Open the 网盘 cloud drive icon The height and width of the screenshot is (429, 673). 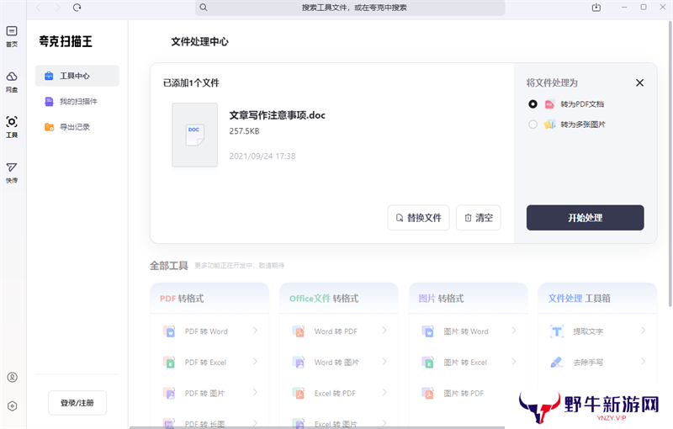12,82
